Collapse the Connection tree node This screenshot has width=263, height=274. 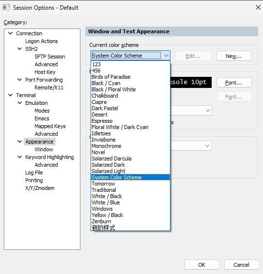(x=11, y=33)
